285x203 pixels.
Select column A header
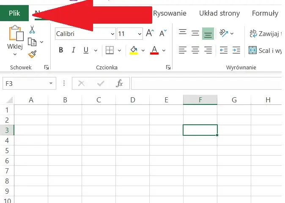click(31, 100)
